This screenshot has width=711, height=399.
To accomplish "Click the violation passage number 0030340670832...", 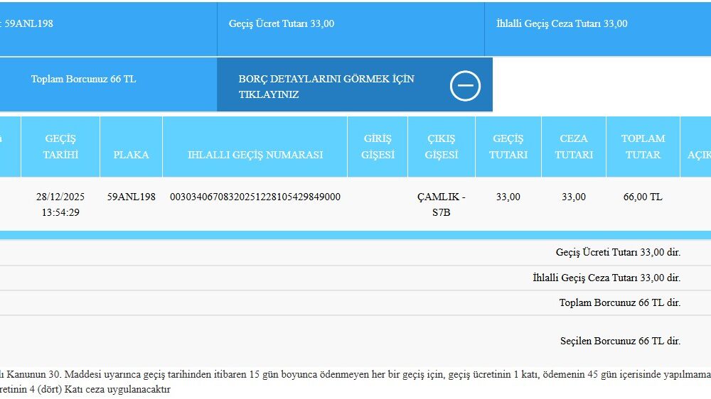I will coord(255,197).
